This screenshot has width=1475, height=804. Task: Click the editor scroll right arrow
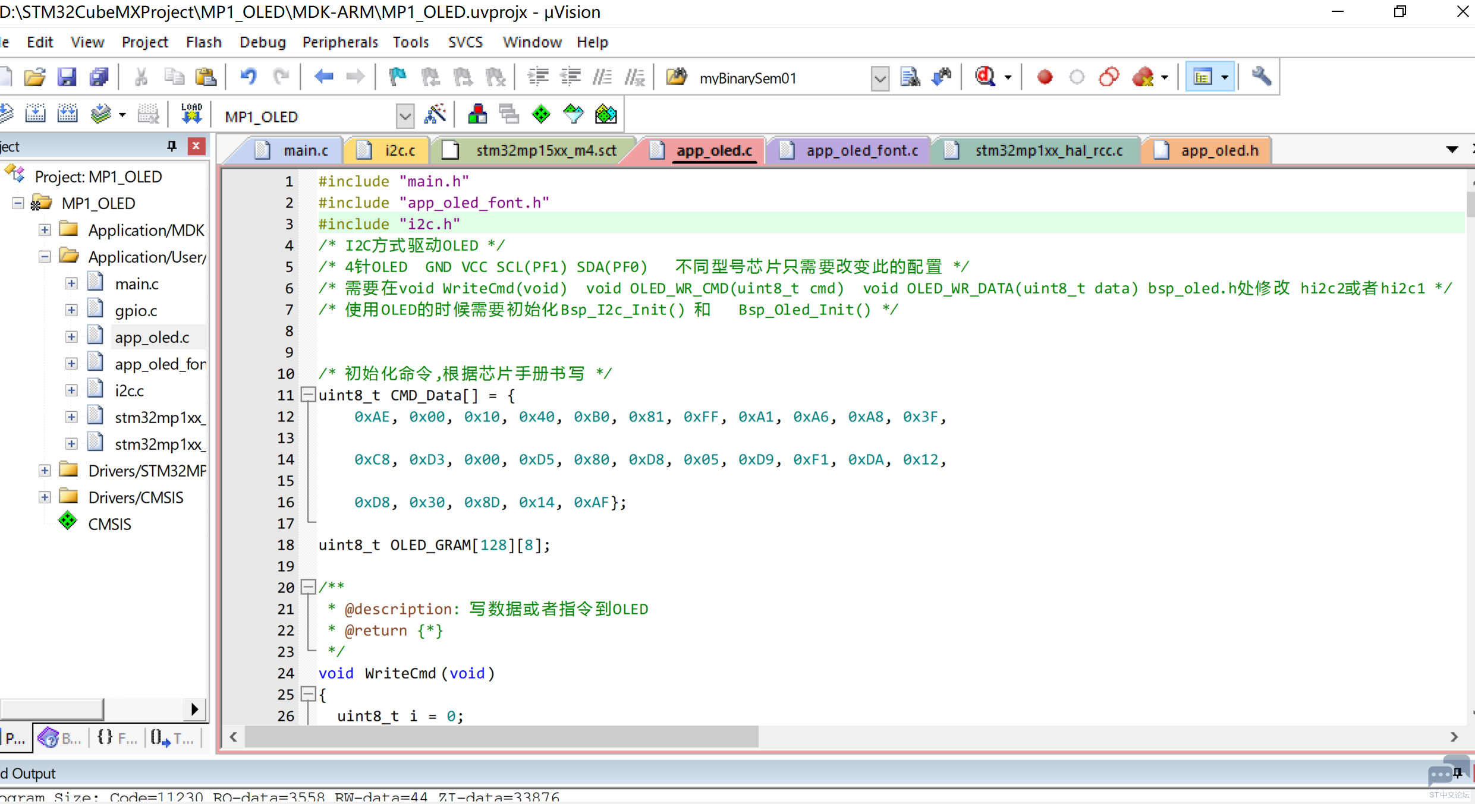(1454, 737)
